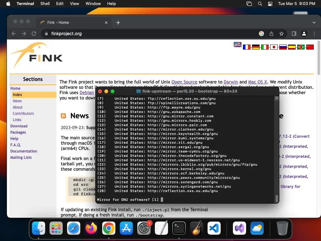Open News link in Sections sidebar
Viewport: 321px width, 241px height.
pos(17,101)
